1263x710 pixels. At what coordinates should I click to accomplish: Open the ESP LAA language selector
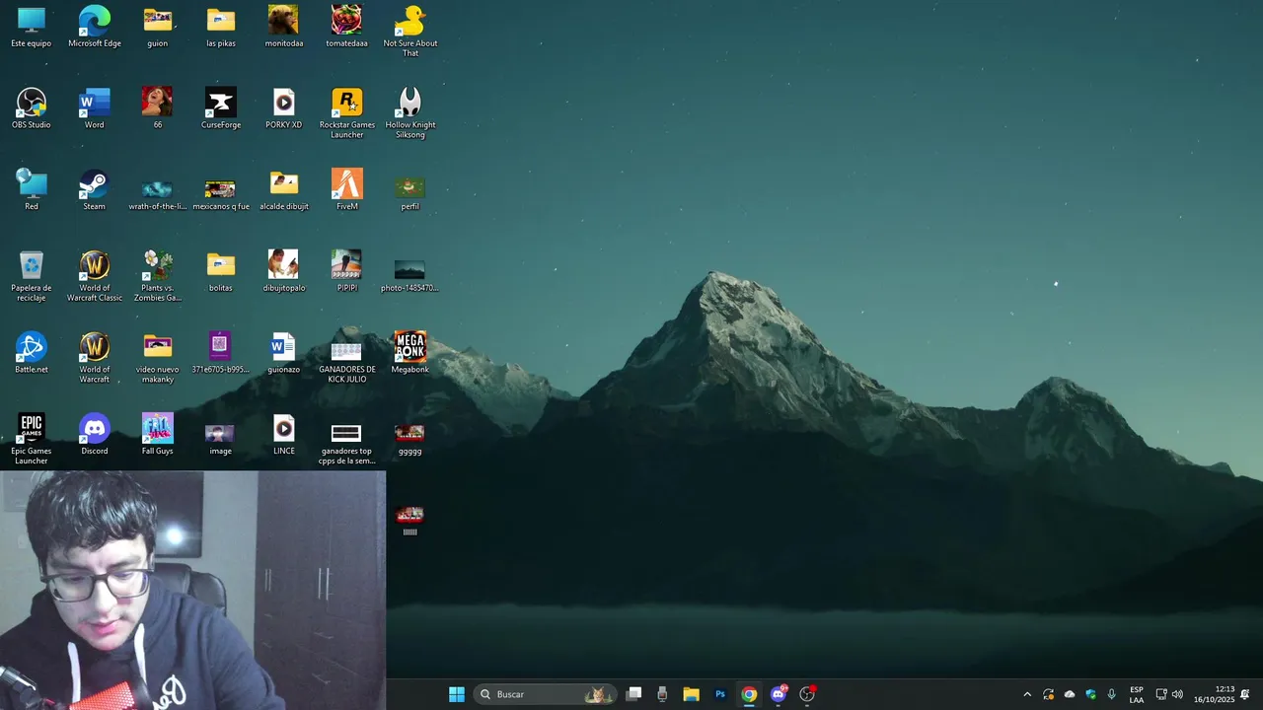tap(1137, 694)
